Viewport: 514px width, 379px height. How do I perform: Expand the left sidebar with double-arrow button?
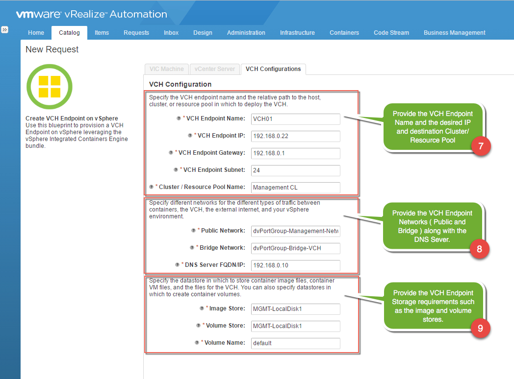tap(4, 30)
